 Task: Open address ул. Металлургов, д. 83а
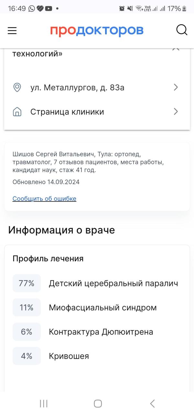point(97,87)
